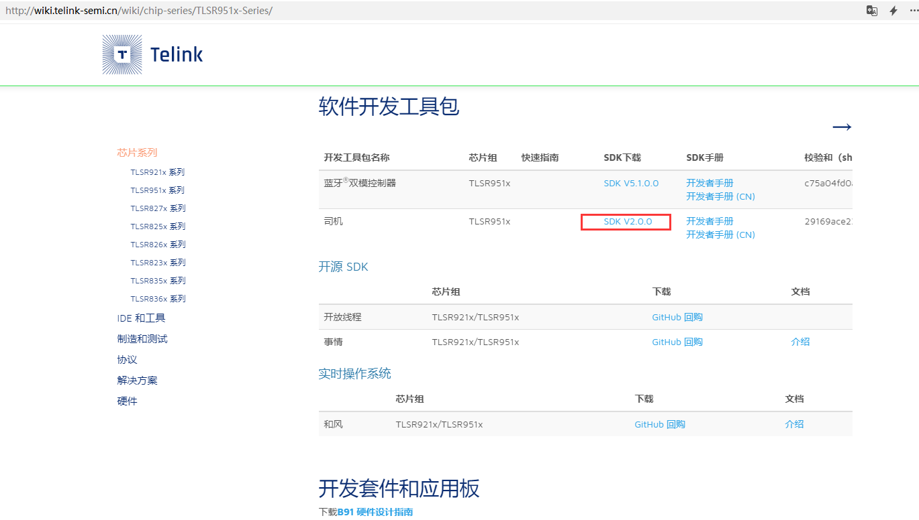This screenshot has height=520, width=919.
Task: Select TLSR835x 系列 in sidebar
Action: pyautogui.click(x=158, y=281)
